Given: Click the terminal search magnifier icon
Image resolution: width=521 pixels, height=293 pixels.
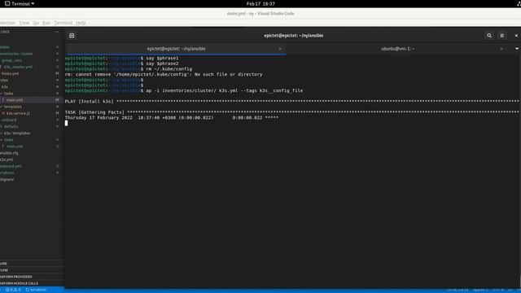Looking at the screenshot, I should (489, 36).
